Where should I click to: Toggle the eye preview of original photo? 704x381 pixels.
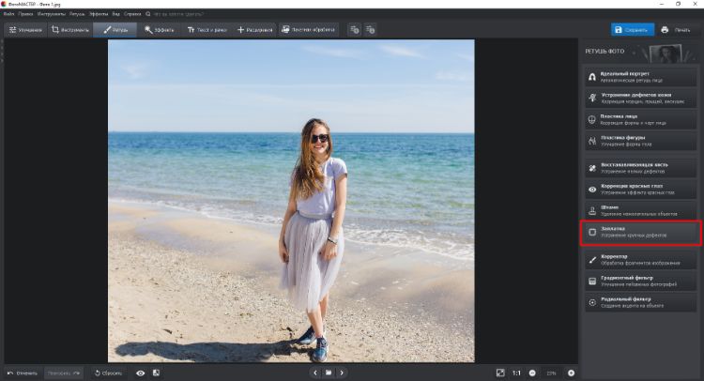(x=140, y=373)
